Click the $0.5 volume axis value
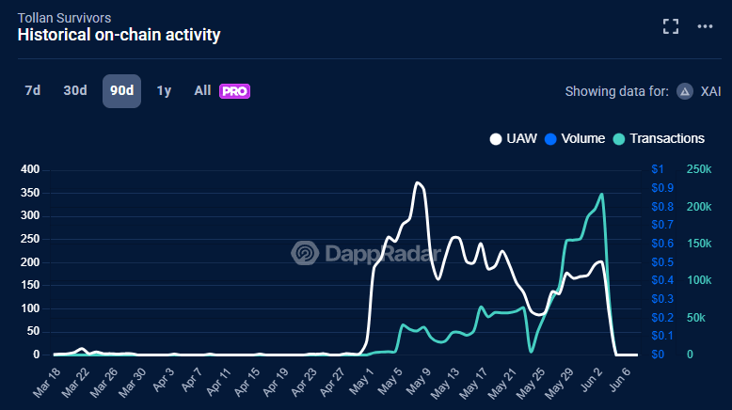The width and height of the screenshot is (732, 410). point(662,262)
